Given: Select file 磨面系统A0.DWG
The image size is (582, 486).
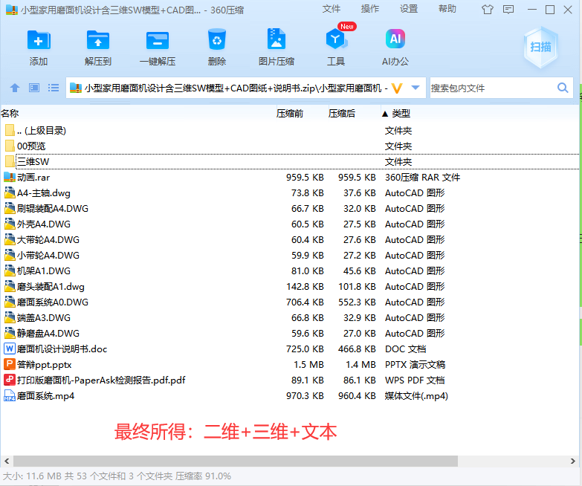Looking at the screenshot, I should 53,302.
